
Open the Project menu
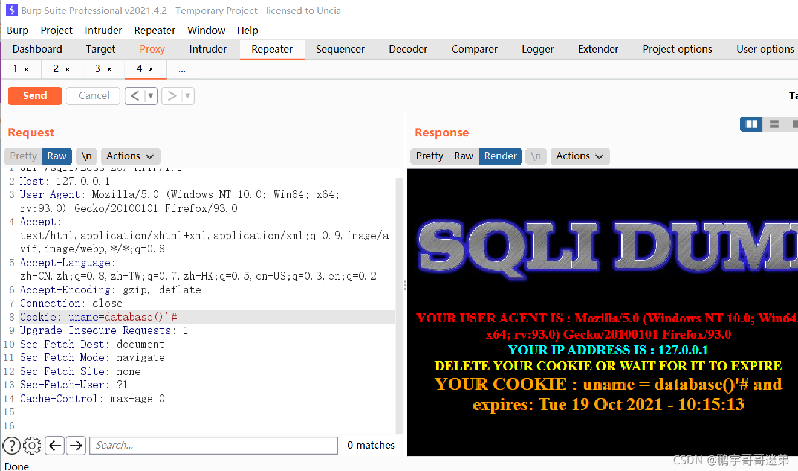(x=56, y=30)
